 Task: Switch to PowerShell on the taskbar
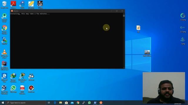[95, 103]
